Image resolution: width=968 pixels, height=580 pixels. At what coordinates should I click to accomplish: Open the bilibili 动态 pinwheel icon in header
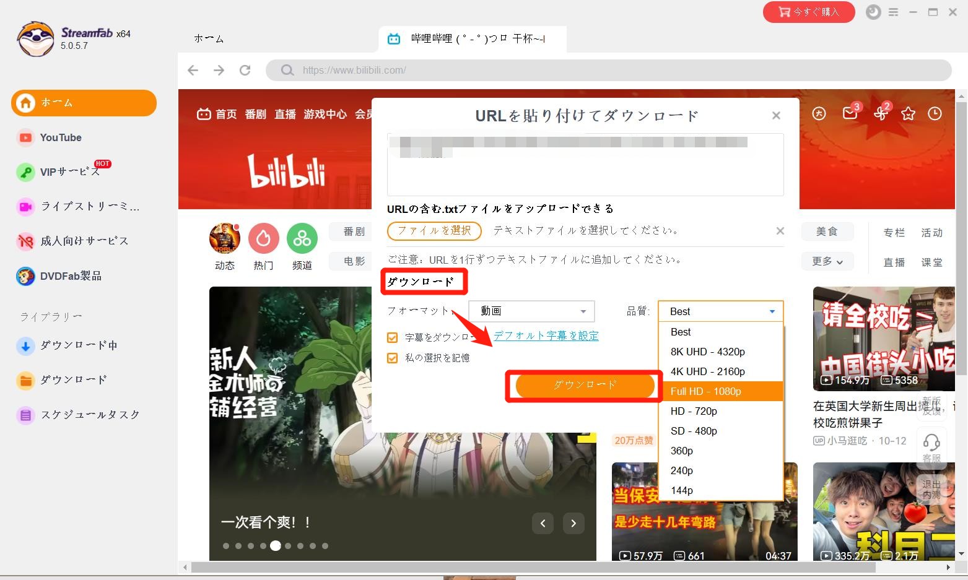pyautogui.click(x=881, y=113)
